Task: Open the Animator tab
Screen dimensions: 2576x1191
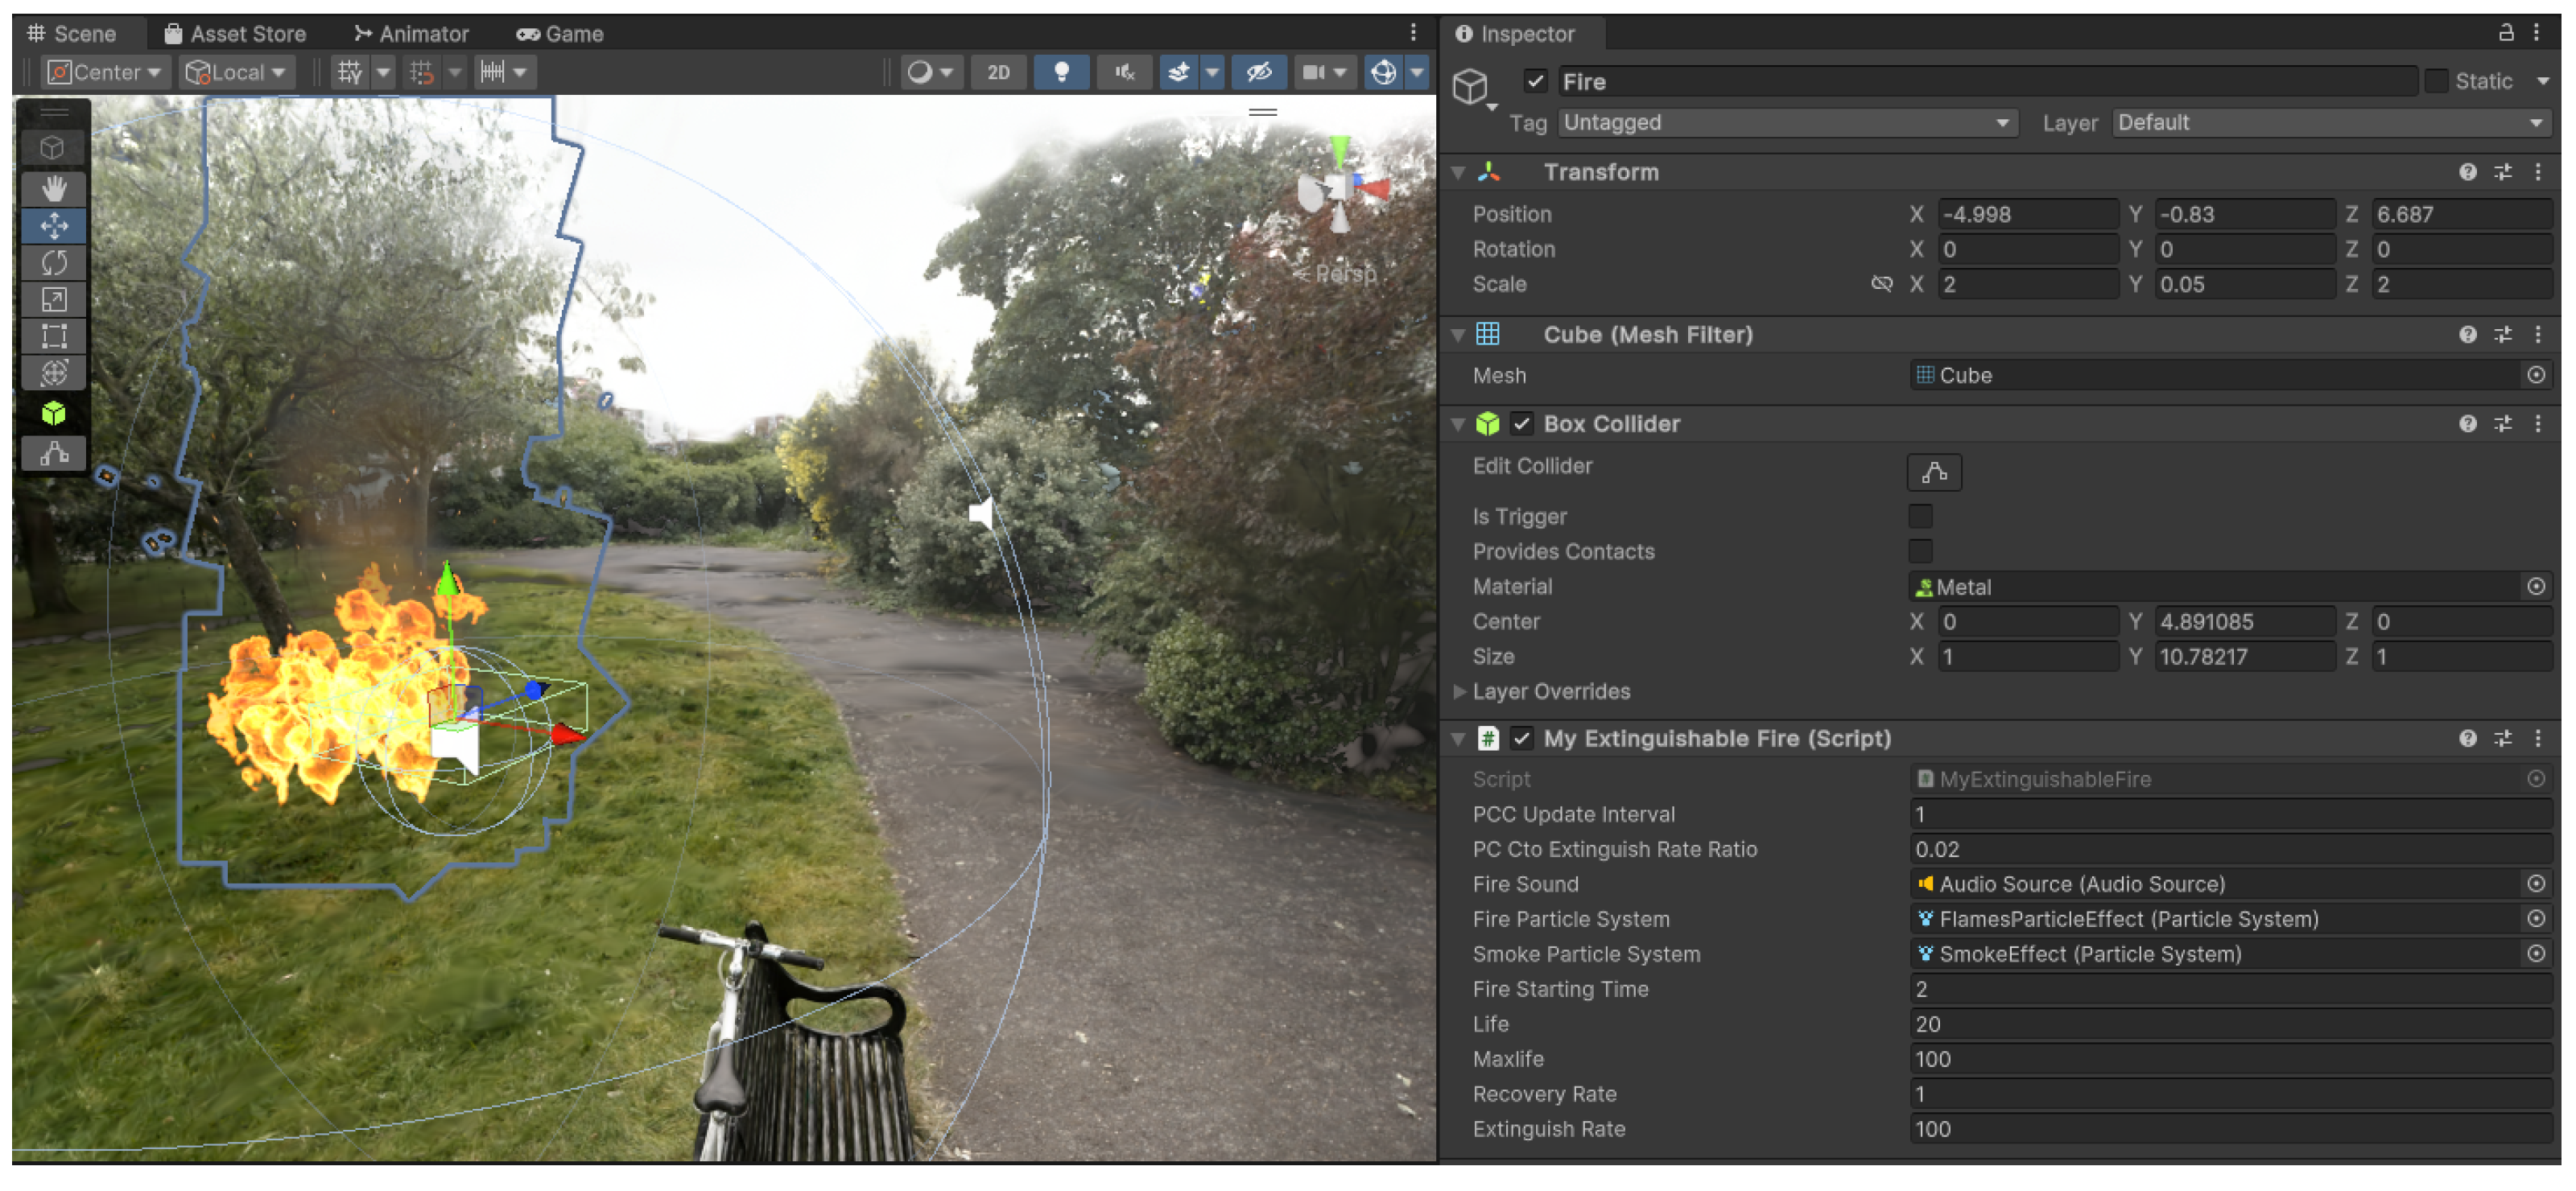Action: pos(411,33)
